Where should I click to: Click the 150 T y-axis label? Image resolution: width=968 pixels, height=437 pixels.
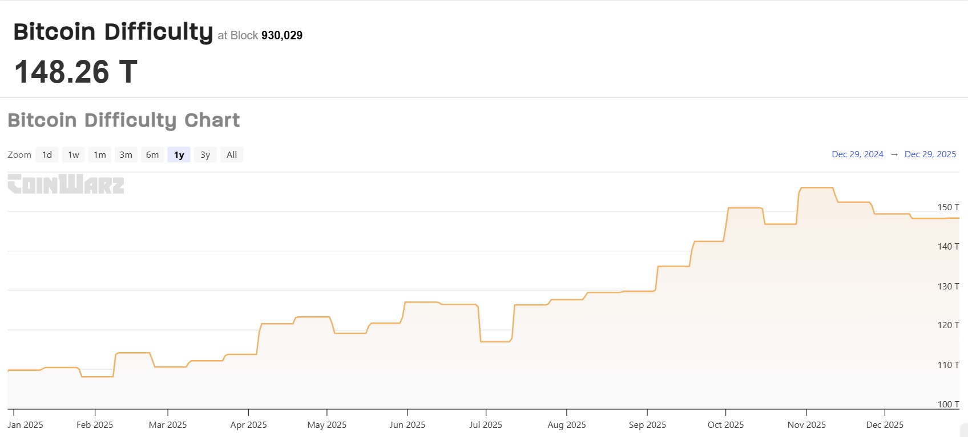pos(948,207)
